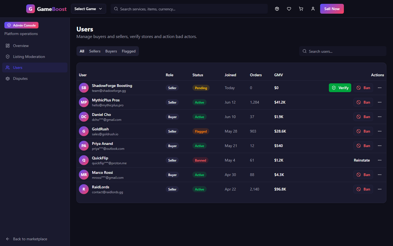Image resolution: width=393 pixels, height=246 pixels.
Task: Open more actions for QuickFlip row
Action: [380, 160]
